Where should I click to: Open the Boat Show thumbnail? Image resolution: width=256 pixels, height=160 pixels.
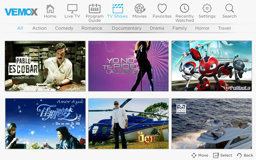(212, 124)
